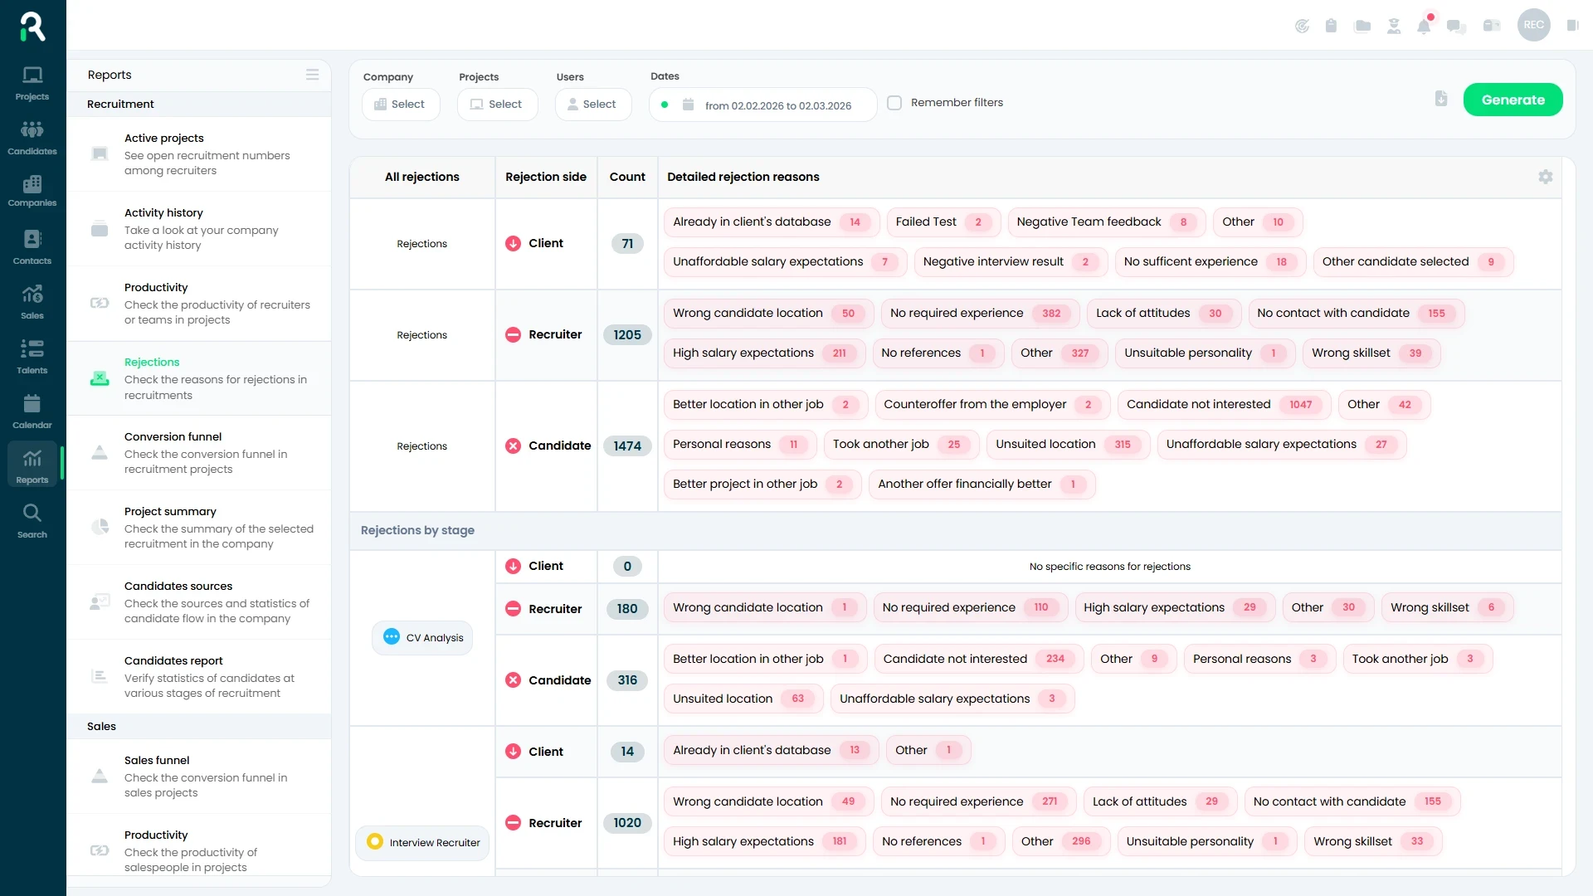Click the REC user avatar
1593x896 pixels.
[x=1533, y=25]
